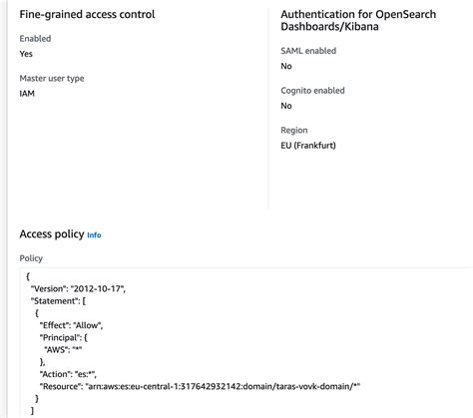Viewport: 473px width, 418px height.
Task: Select the No value under SAML enabled
Action: coord(286,66)
